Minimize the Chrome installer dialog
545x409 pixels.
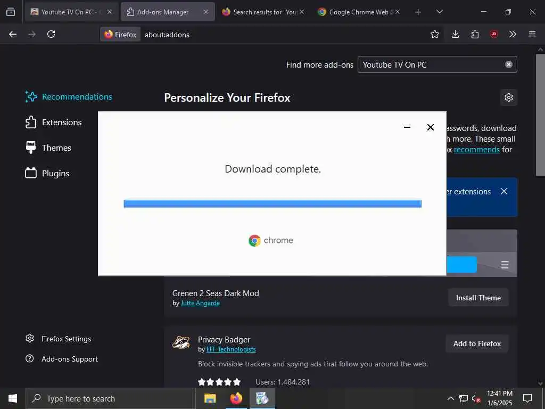tap(407, 127)
